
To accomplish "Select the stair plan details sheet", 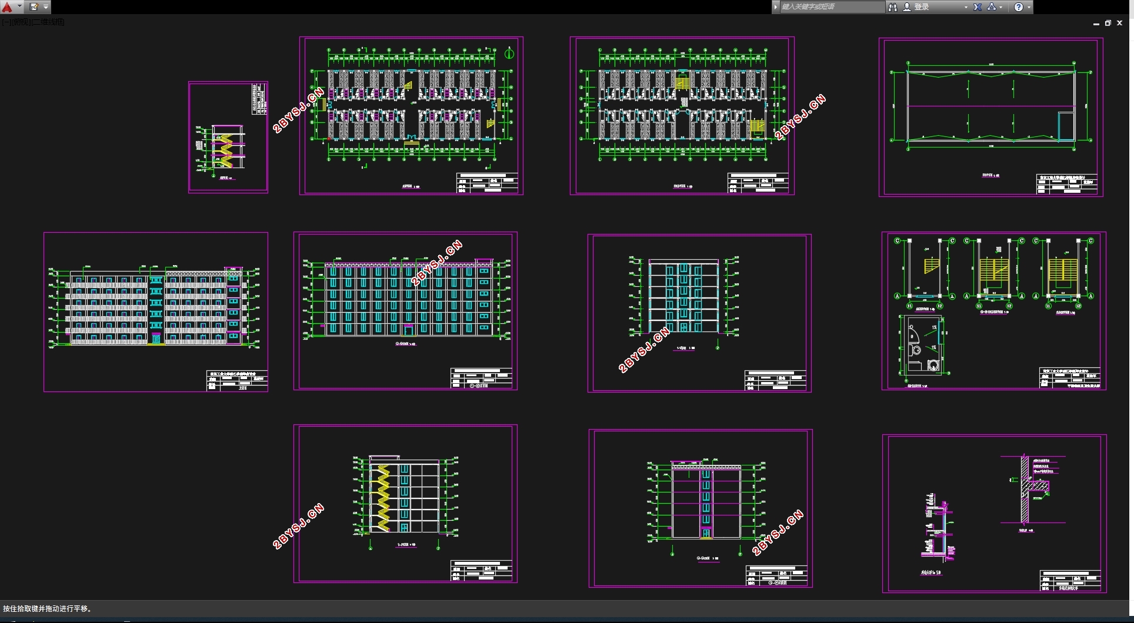I will click(x=994, y=311).
